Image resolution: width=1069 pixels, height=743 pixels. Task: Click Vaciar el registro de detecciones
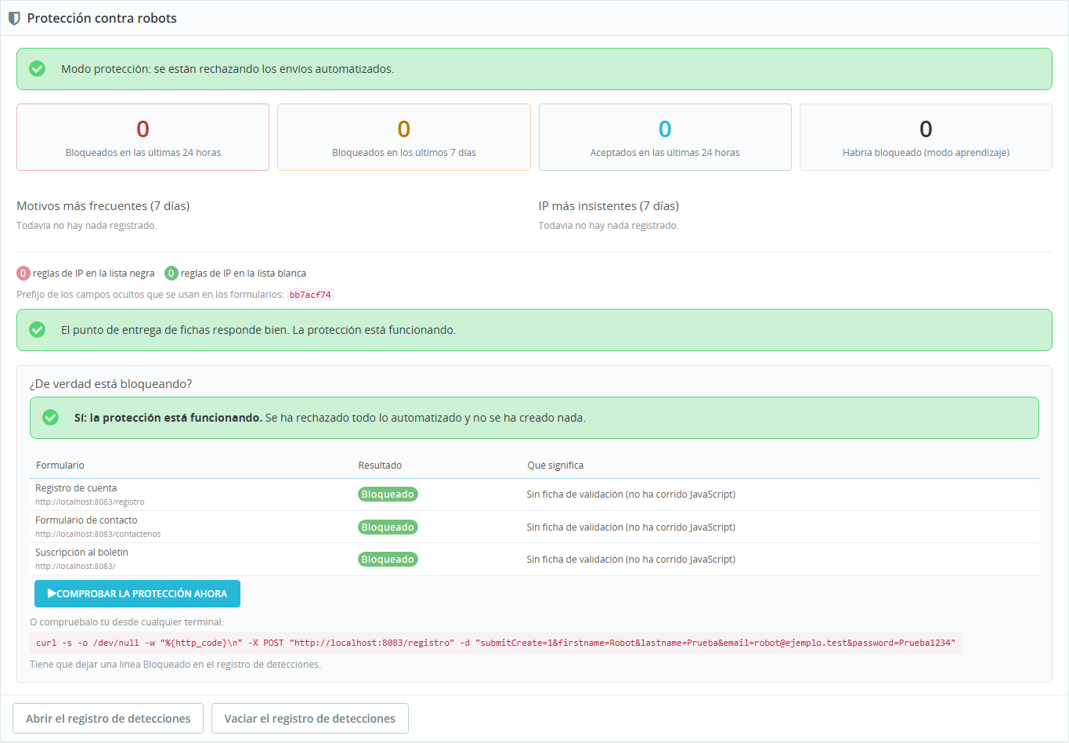[310, 719]
